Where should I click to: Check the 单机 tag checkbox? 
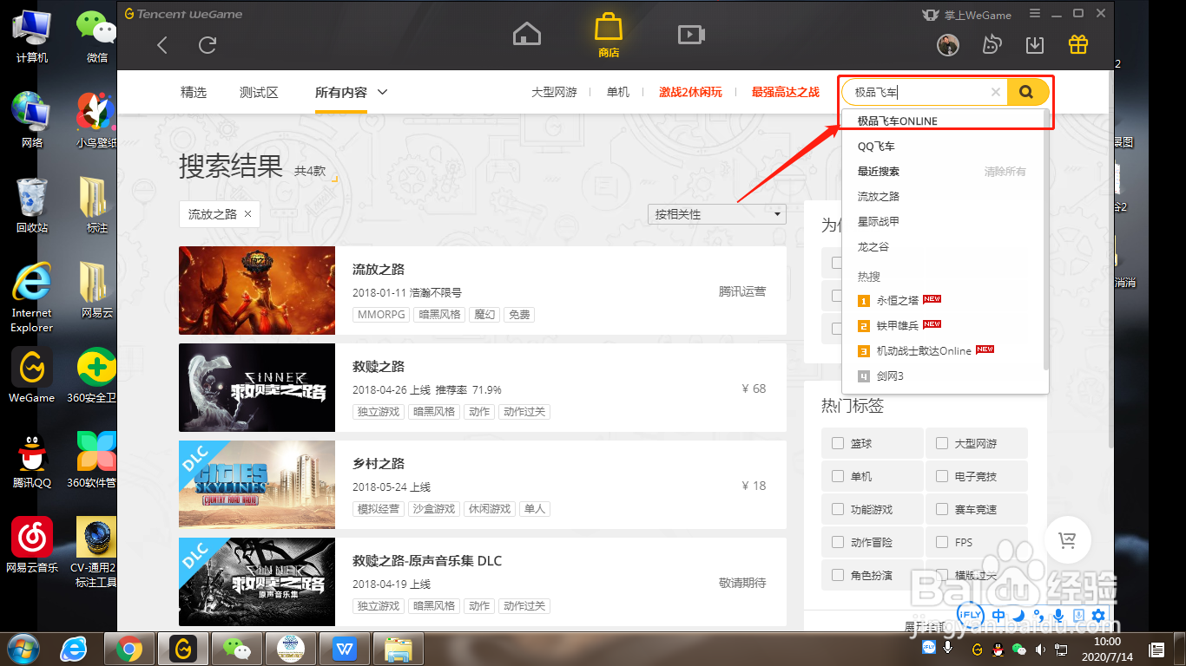point(838,476)
